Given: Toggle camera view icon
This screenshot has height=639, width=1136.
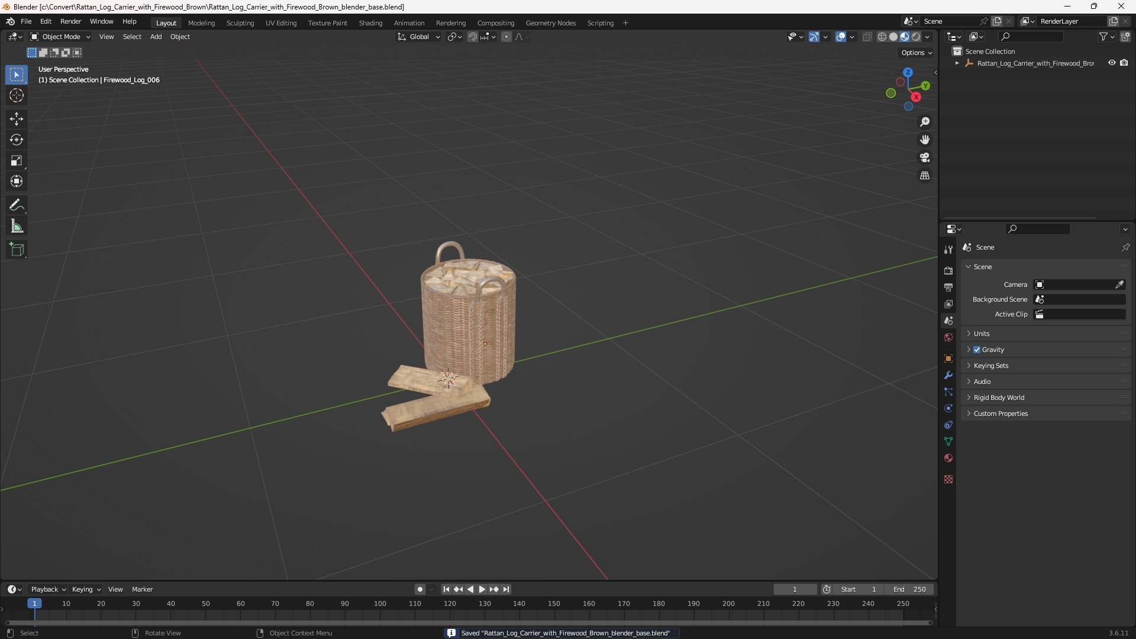Looking at the screenshot, I should pos(925,157).
